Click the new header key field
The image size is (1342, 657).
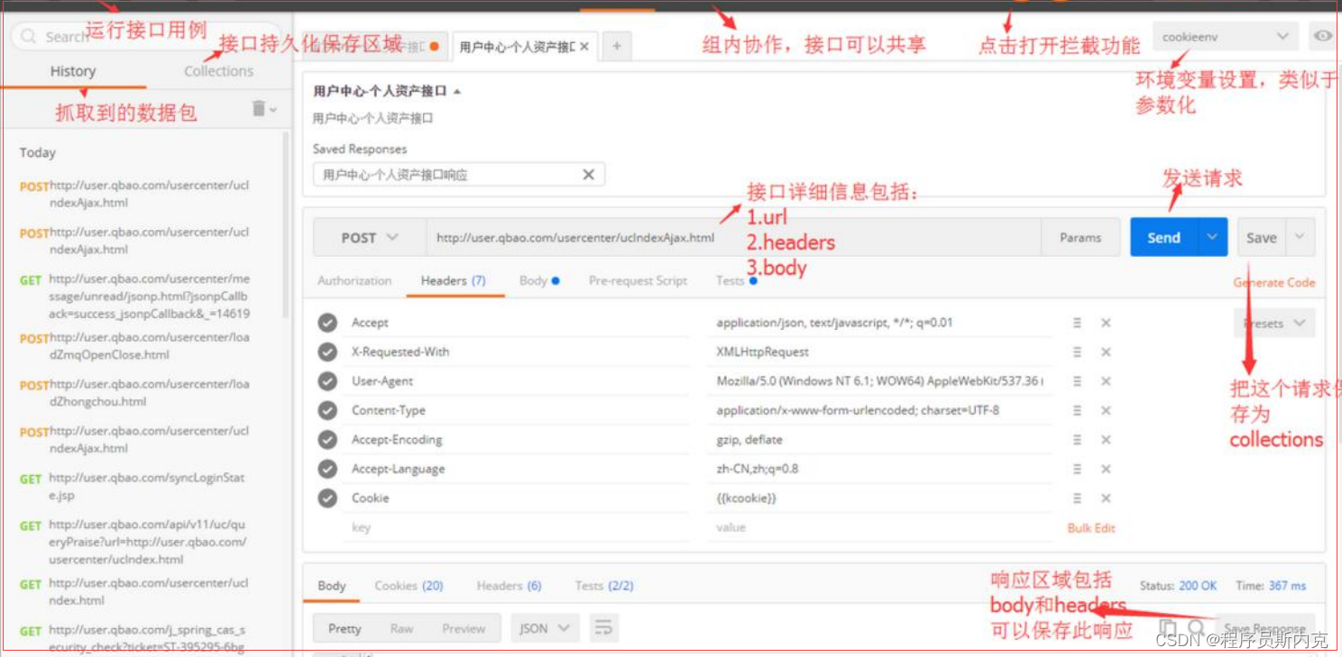tap(515, 527)
